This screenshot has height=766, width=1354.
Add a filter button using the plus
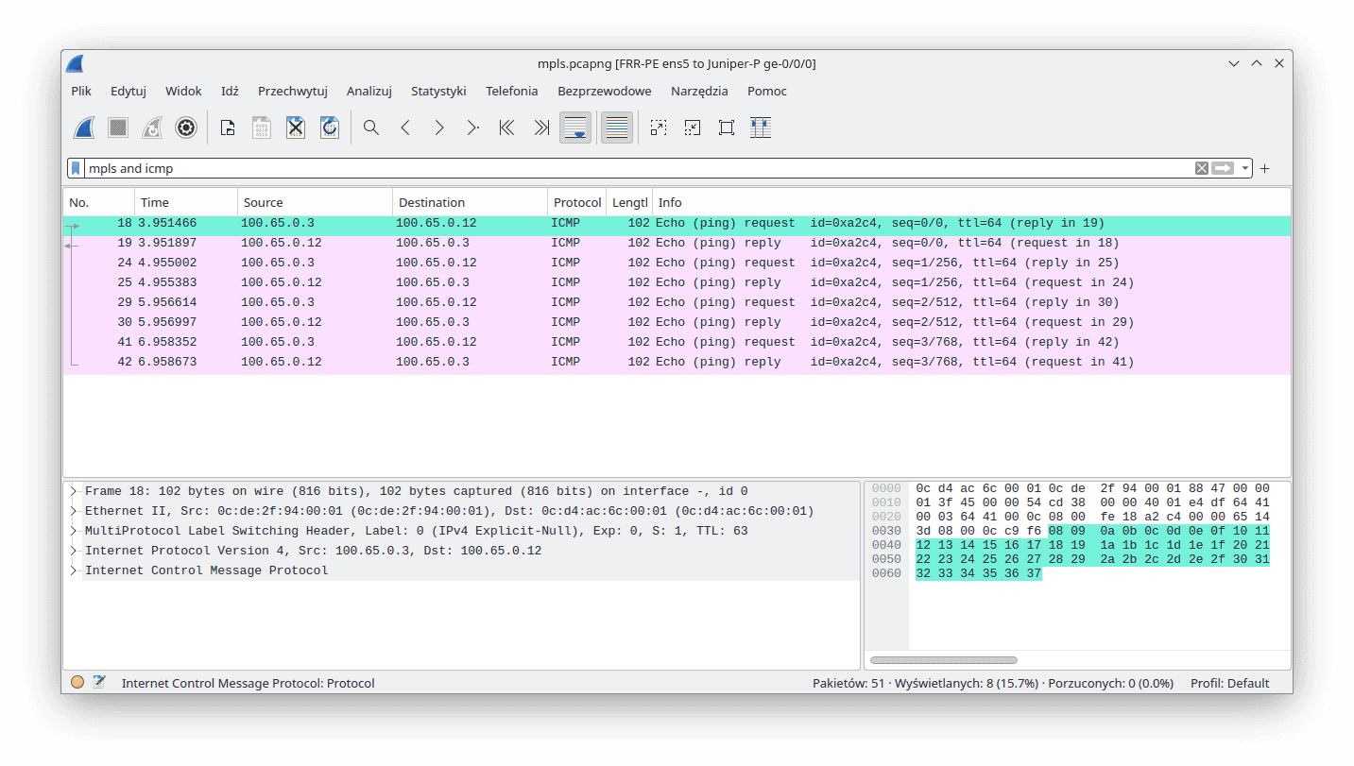[1264, 167]
